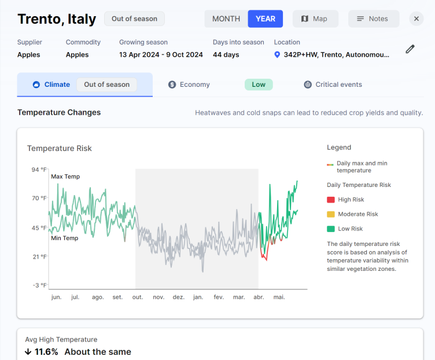Image resolution: width=435 pixels, height=360 pixels.
Task: Open the Critical events tab
Action: pos(333,85)
